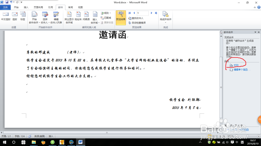Open the Rules dropdown
Image resolution: width=261 pixels, height=146 pixels.
click(x=106, y=13)
